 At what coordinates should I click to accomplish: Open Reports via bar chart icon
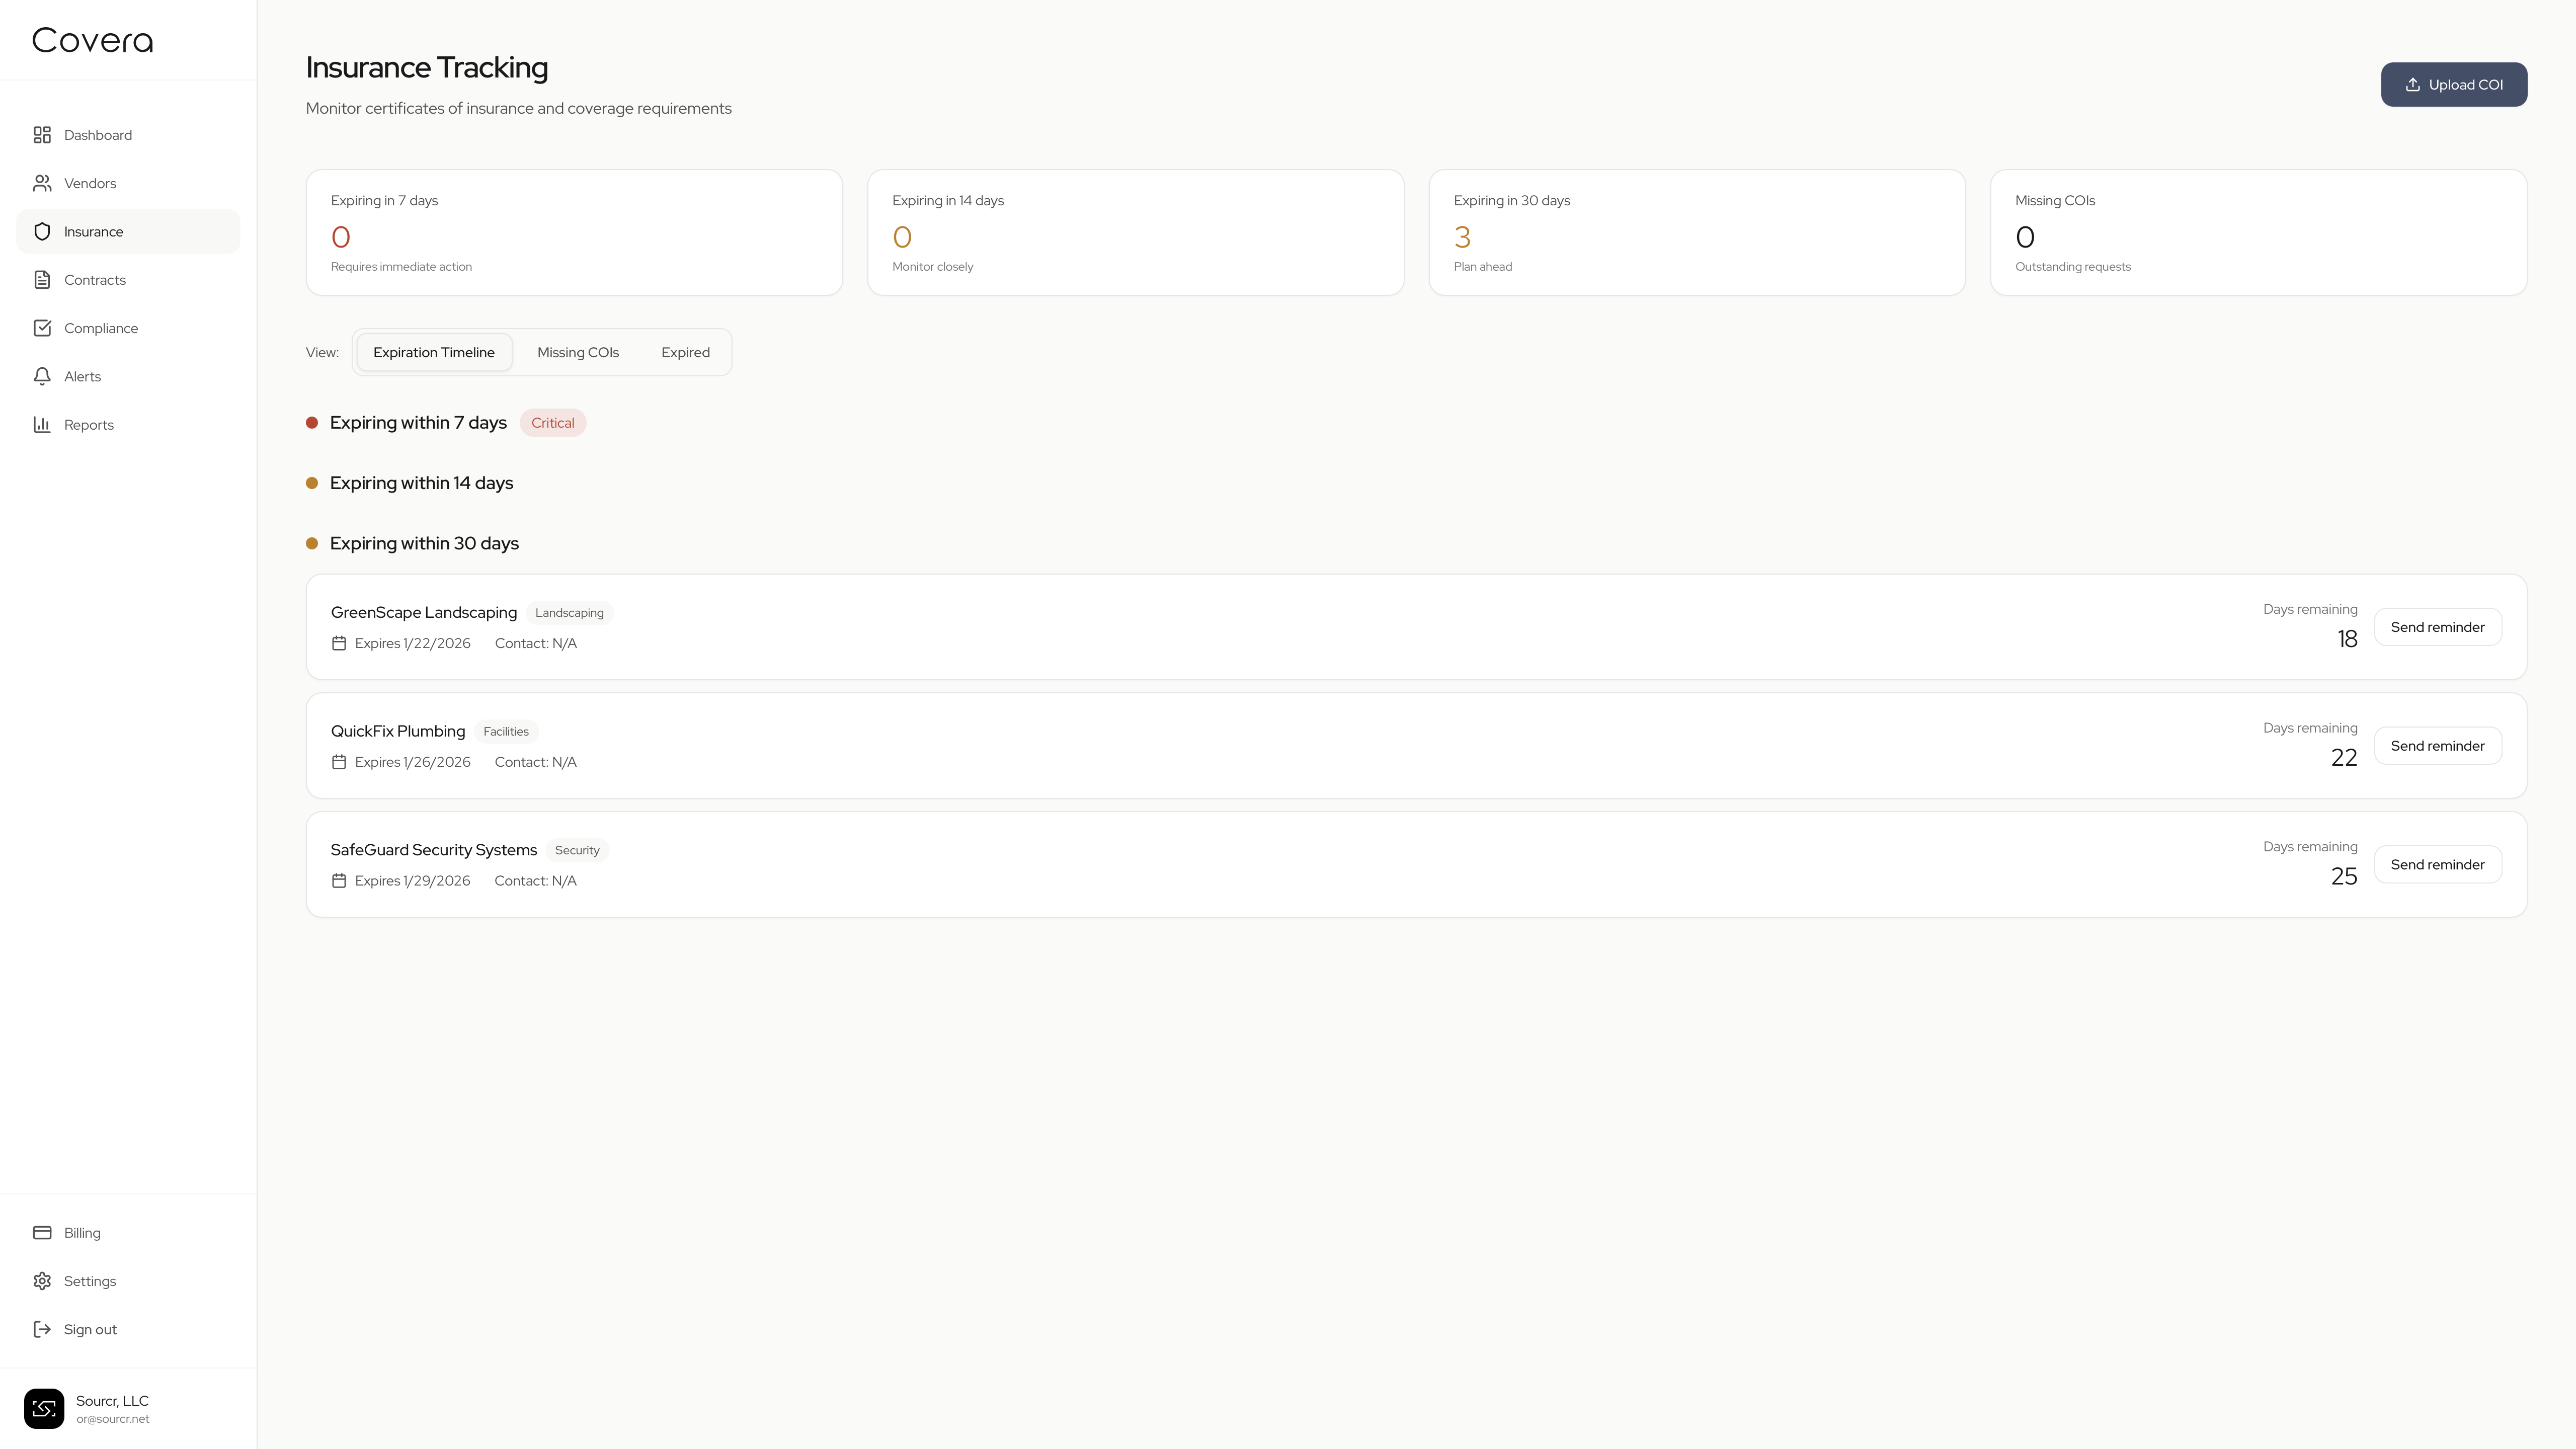click(x=42, y=425)
